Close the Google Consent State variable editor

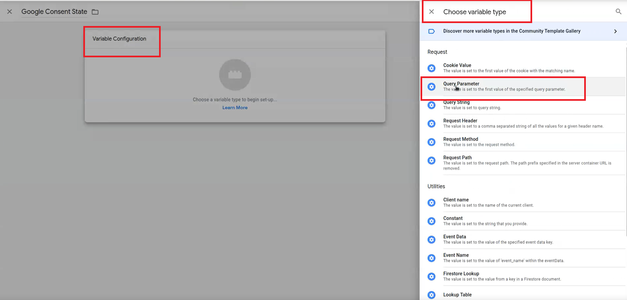pos(10,12)
